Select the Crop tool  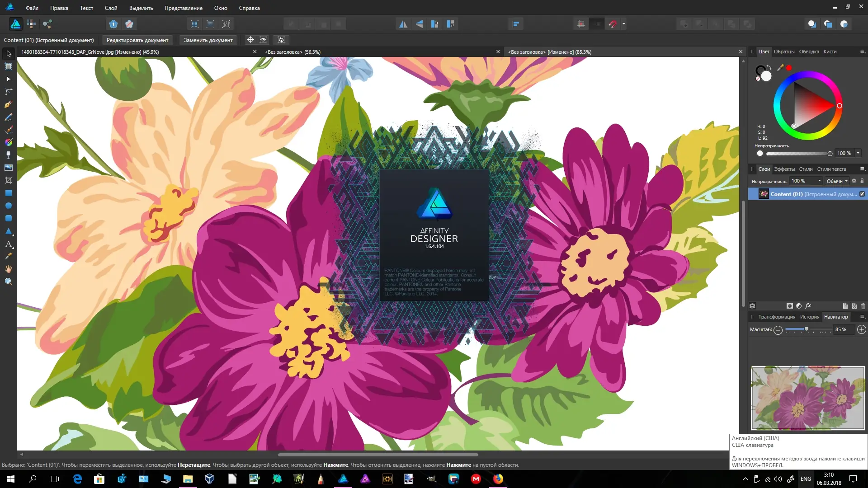(8, 180)
